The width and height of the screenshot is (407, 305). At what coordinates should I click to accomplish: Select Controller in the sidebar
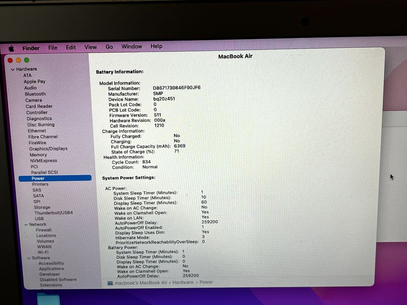coord(37,112)
